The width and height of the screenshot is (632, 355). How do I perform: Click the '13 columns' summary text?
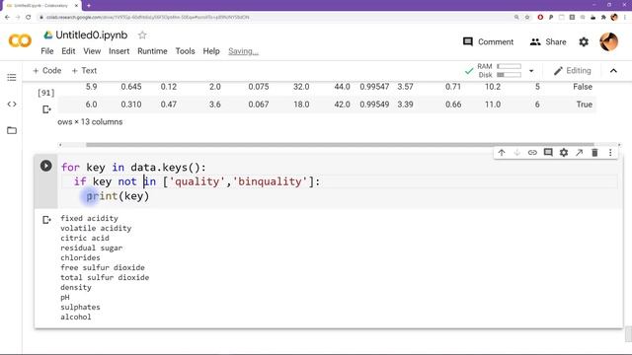click(x=102, y=121)
